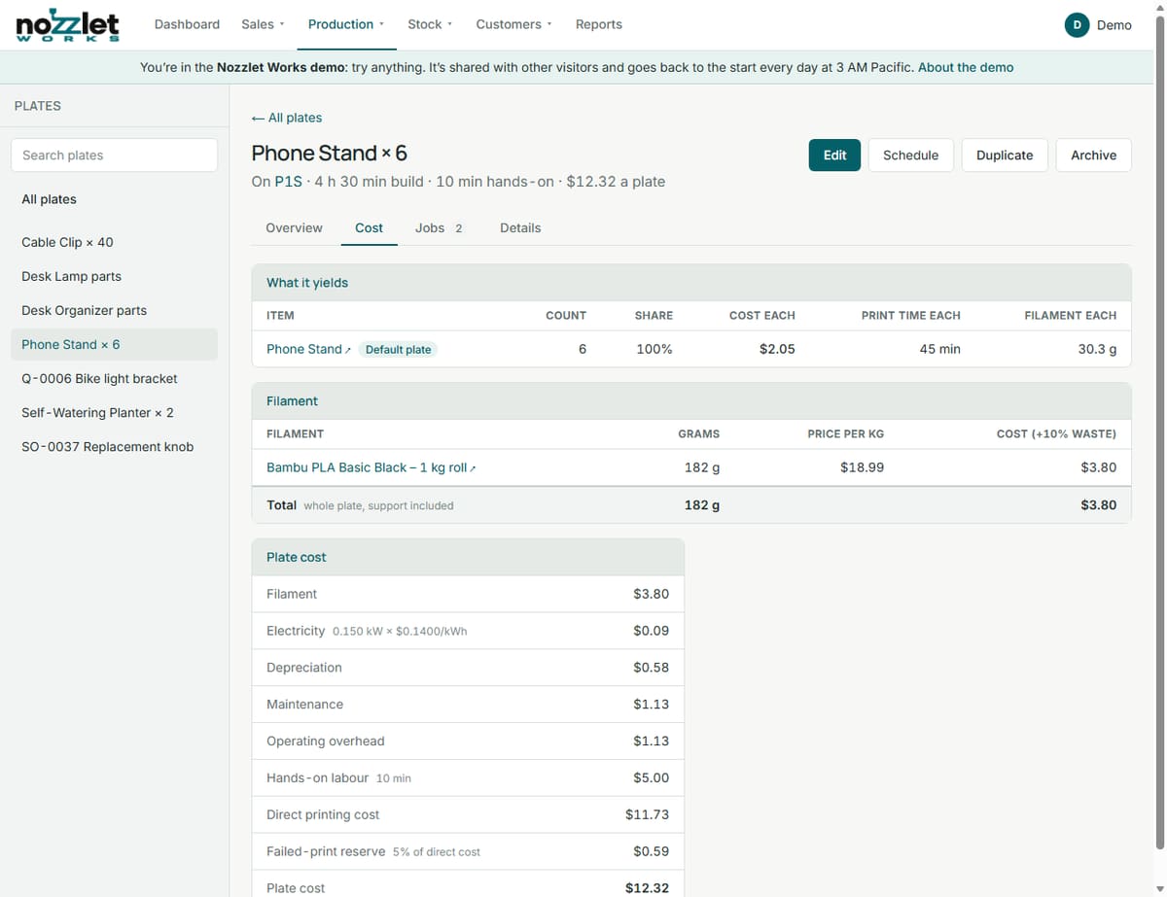Open Q-0006 Bike light bracket plate
Screen dimensions: 1167x897
114,378
